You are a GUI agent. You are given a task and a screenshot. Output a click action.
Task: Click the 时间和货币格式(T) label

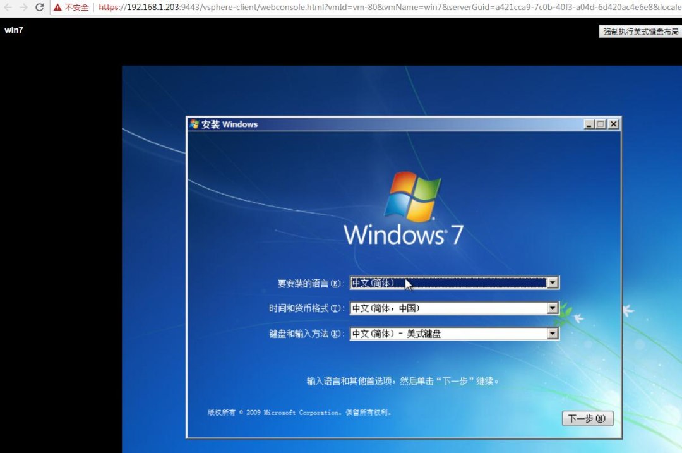(x=306, y=308)
